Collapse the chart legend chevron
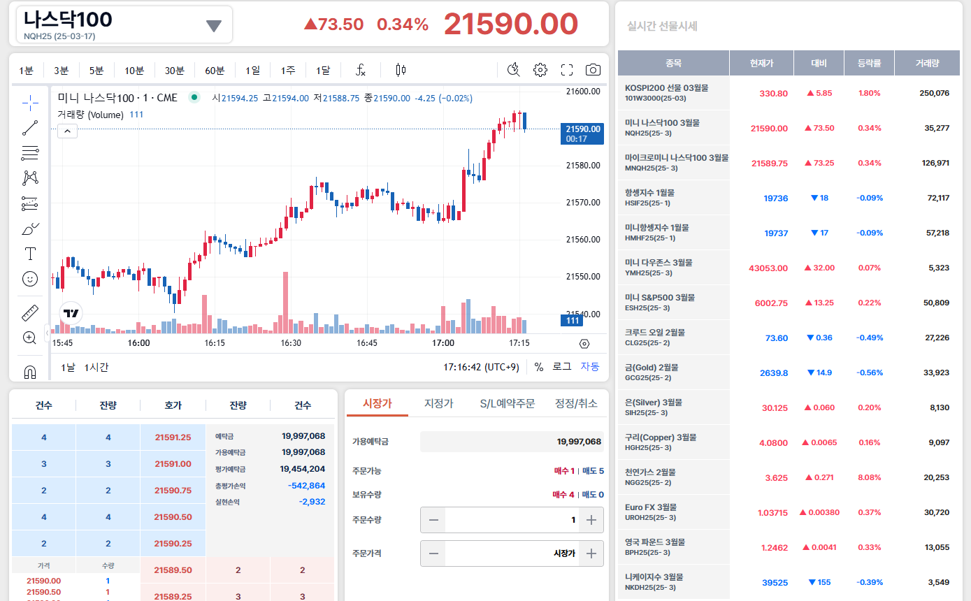971x601 pixels. tap(67, 131)
